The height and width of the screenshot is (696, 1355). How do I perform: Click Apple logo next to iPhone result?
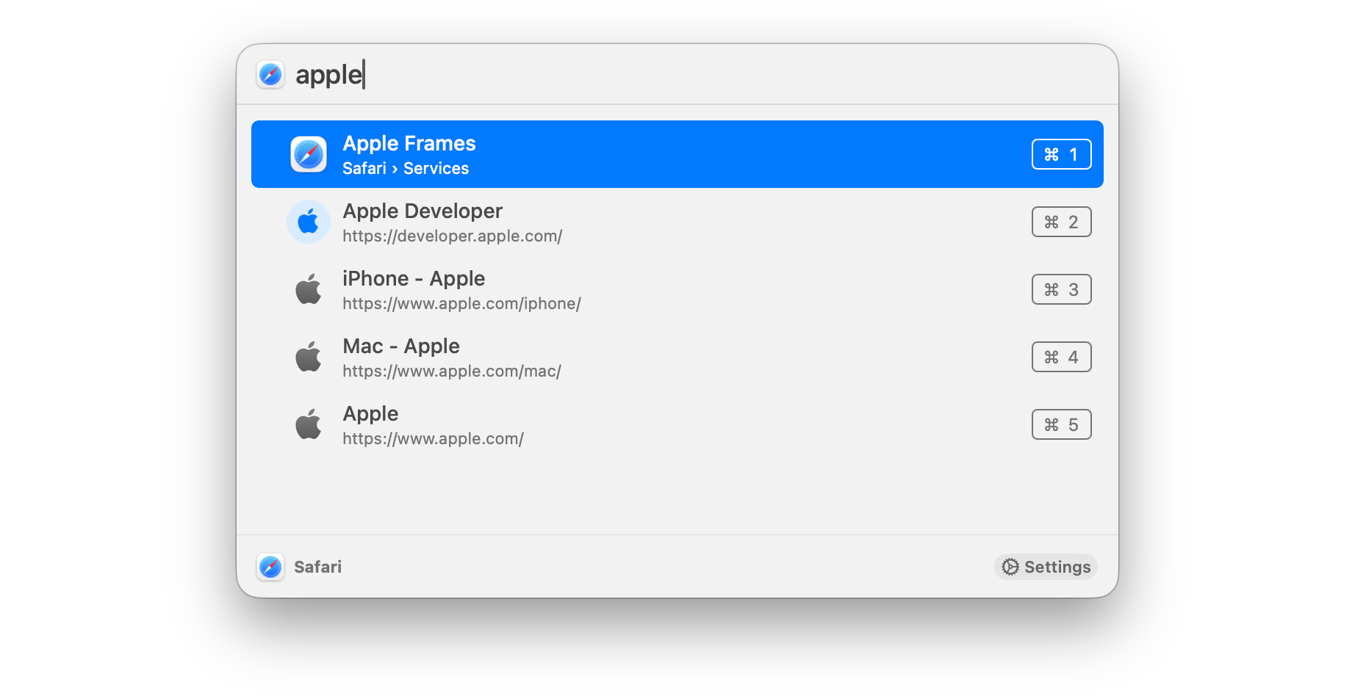309,289
